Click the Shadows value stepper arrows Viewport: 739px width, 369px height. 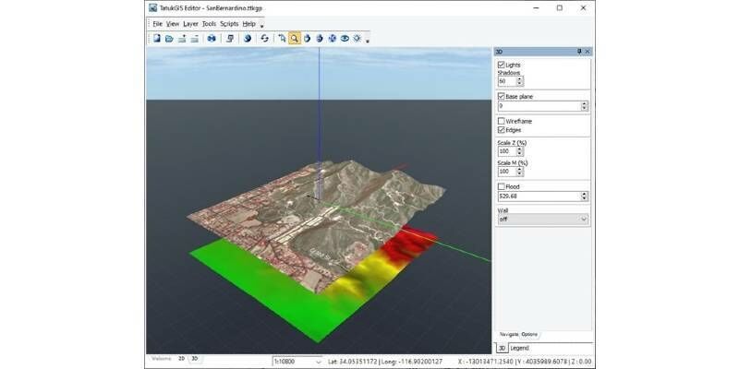click(x=520, y=81)
